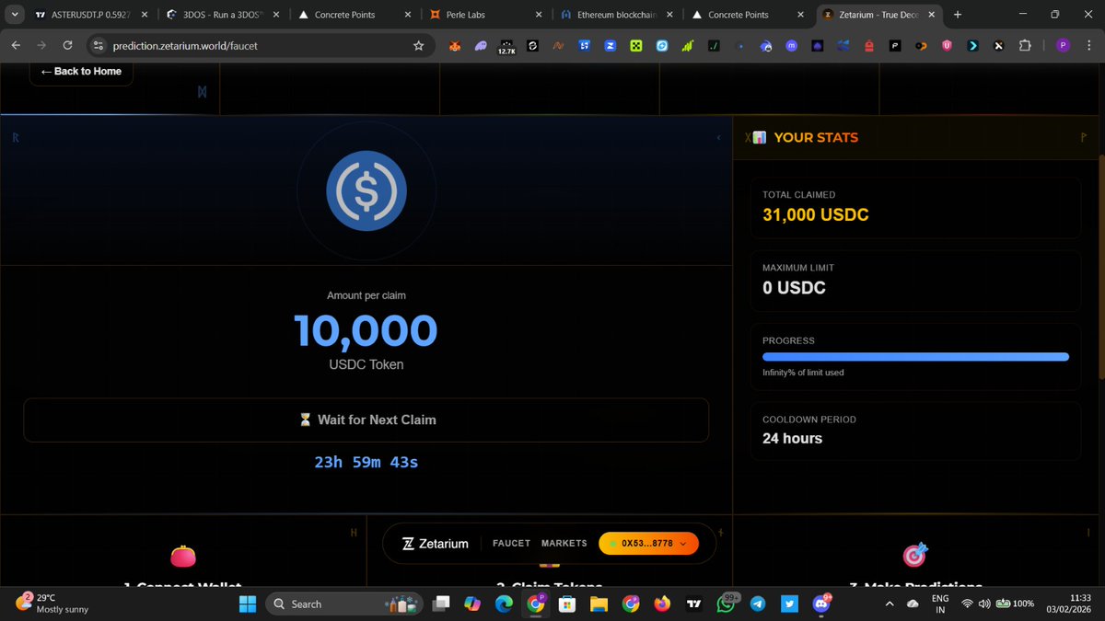
Task: Open Microsoft Store from the taskbar
Action: point(567,604)
